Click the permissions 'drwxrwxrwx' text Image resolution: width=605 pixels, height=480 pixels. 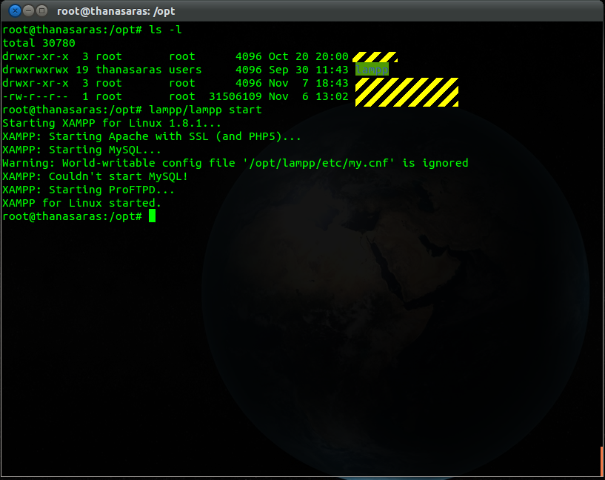[35, 70]
